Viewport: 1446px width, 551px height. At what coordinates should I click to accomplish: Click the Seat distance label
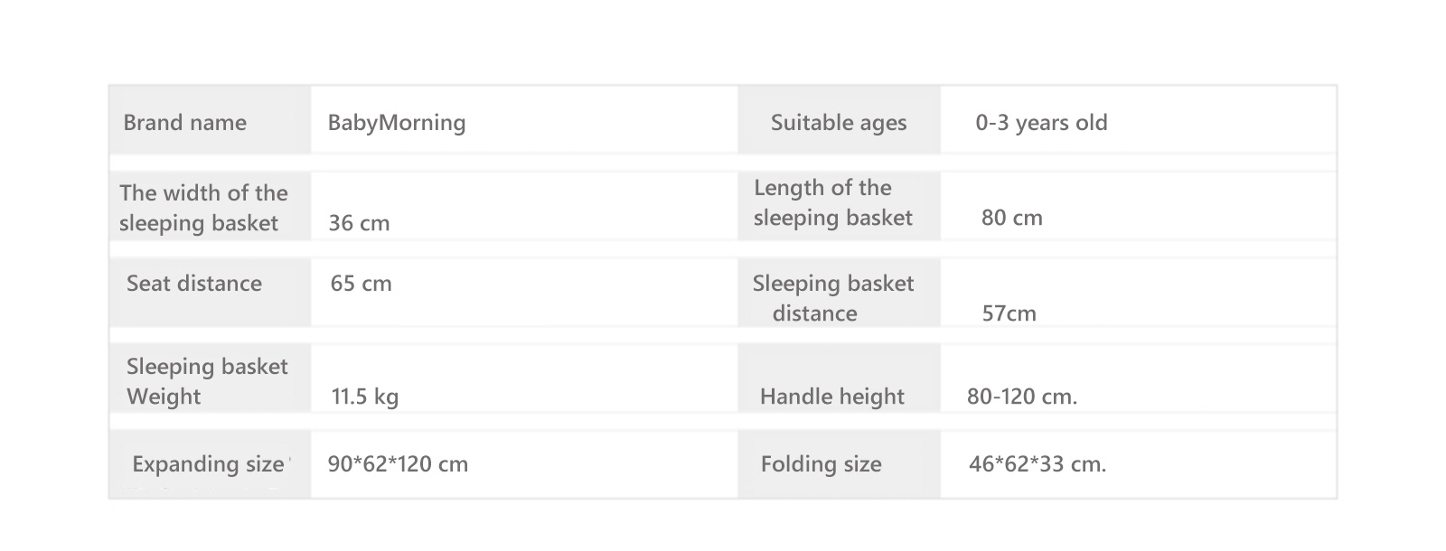click(x=194, y=284)
